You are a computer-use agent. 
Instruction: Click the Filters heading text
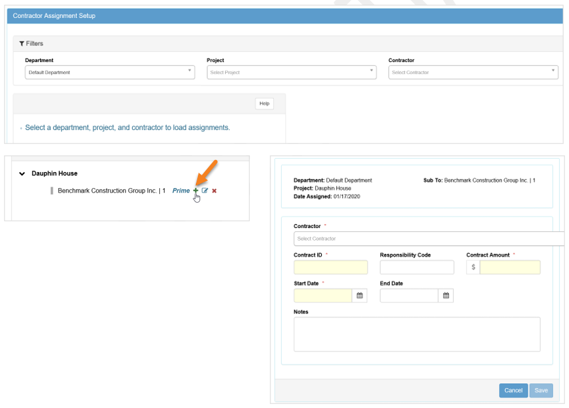pos(35,43)
